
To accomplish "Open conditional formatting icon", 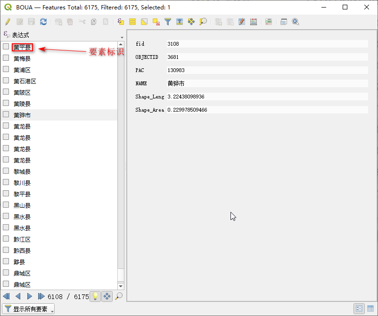I will [269, 22].
